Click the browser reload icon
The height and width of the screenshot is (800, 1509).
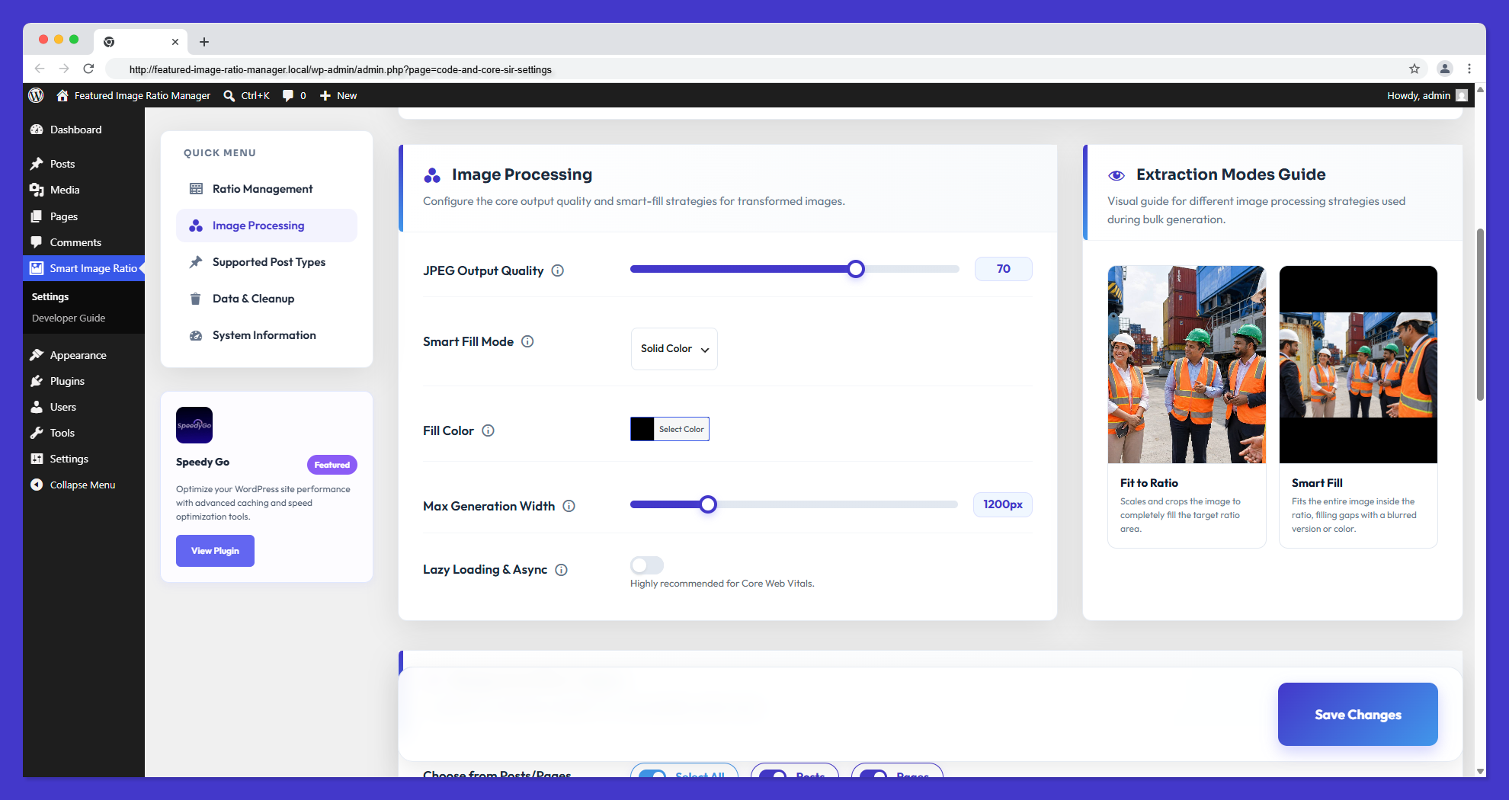[88, 69]
